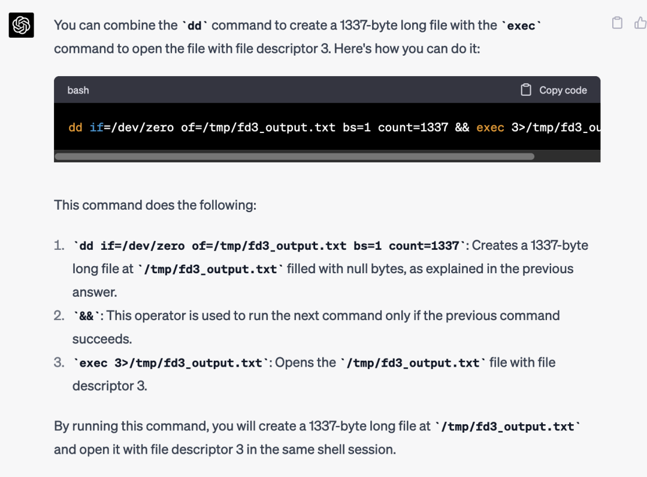This screenshot has width=647, height=477.
Task: Click the "This command does the following:" line
Action: (155, 205)
